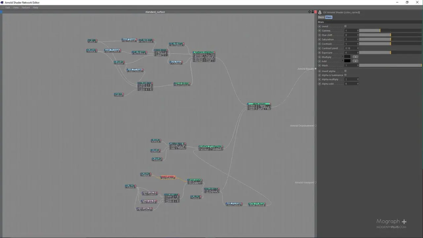Toggle the animation dot beside Contrast
This screenshot has width=423, height=238.
coord(320,44)
